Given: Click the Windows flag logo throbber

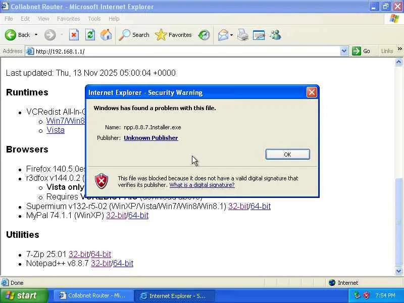Looking at the screenshot, I should click(x=394, y=19).
